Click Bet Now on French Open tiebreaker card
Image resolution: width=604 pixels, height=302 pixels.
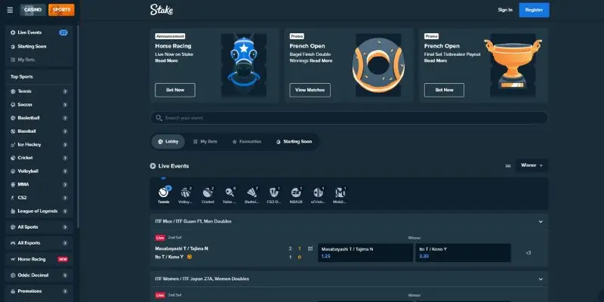[444, 90]
